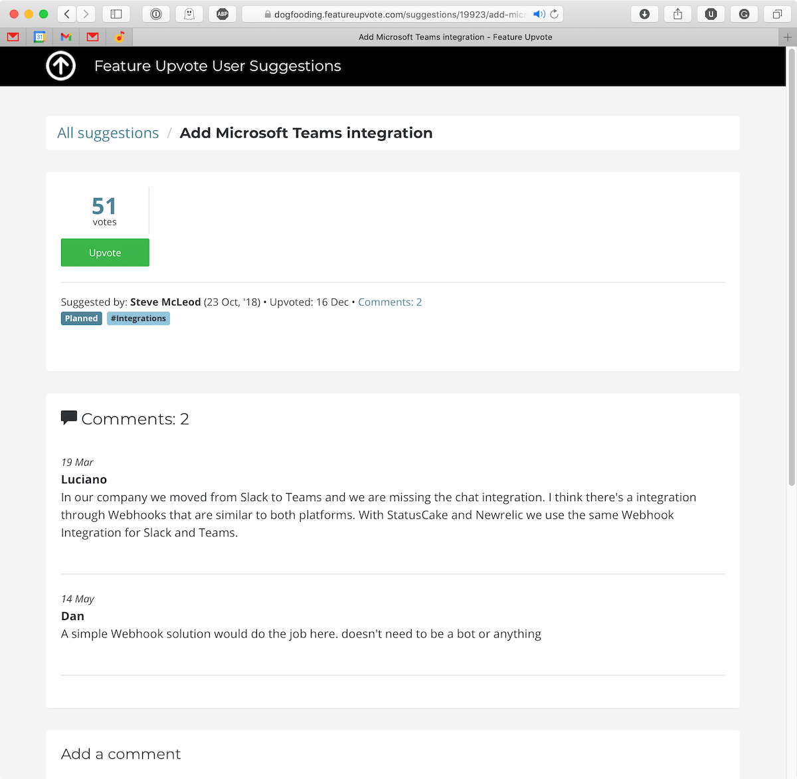Toggle the Safari sidebar button
The height and width of the screenshot is (779, 797).
(x=116, y=14)
